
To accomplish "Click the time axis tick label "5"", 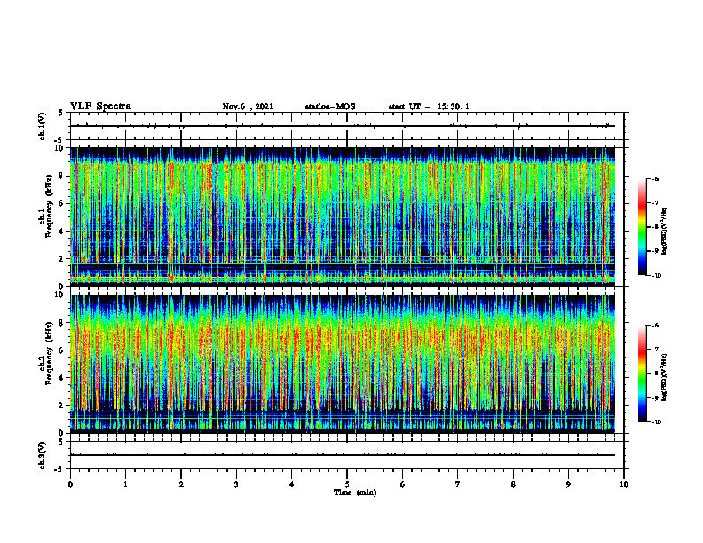I will coord(347,484).
